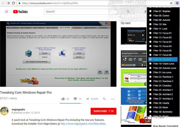Select Filter 08: Darker
This screenshot has height=127, width=180.
point(162,16)
